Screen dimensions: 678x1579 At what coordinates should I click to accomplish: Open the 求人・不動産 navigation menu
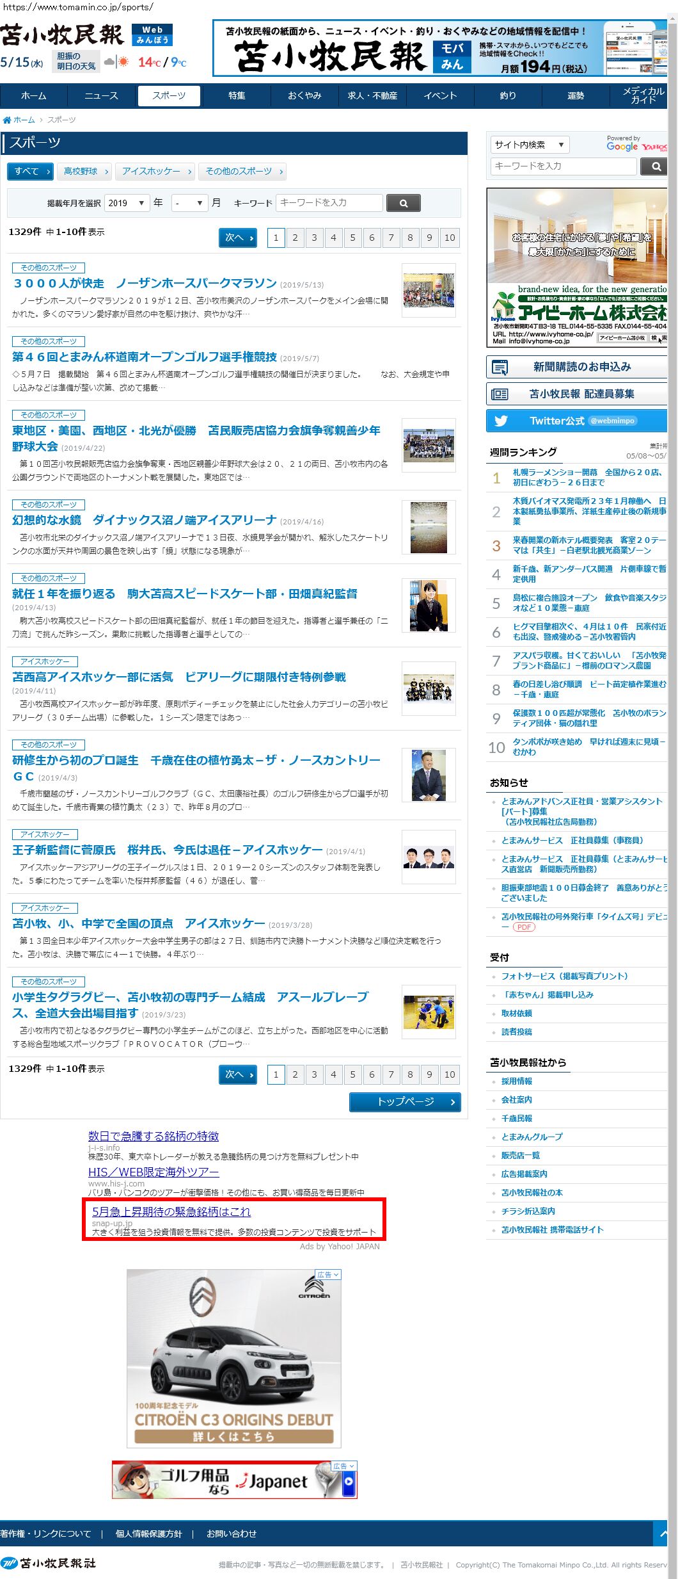tap(372, 96)
